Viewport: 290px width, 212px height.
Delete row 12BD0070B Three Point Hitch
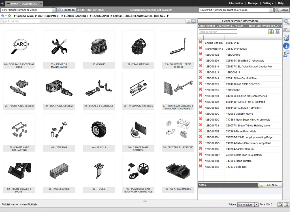click(x=201, y=131)
